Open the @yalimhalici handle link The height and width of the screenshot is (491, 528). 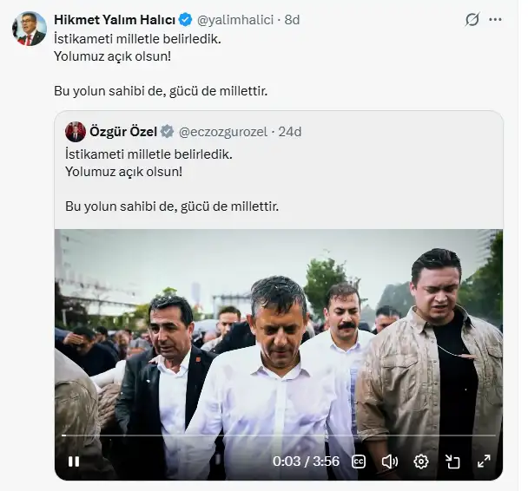point(235,20)
